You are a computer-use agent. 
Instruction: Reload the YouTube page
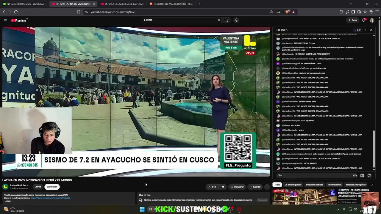coord(16,12)
